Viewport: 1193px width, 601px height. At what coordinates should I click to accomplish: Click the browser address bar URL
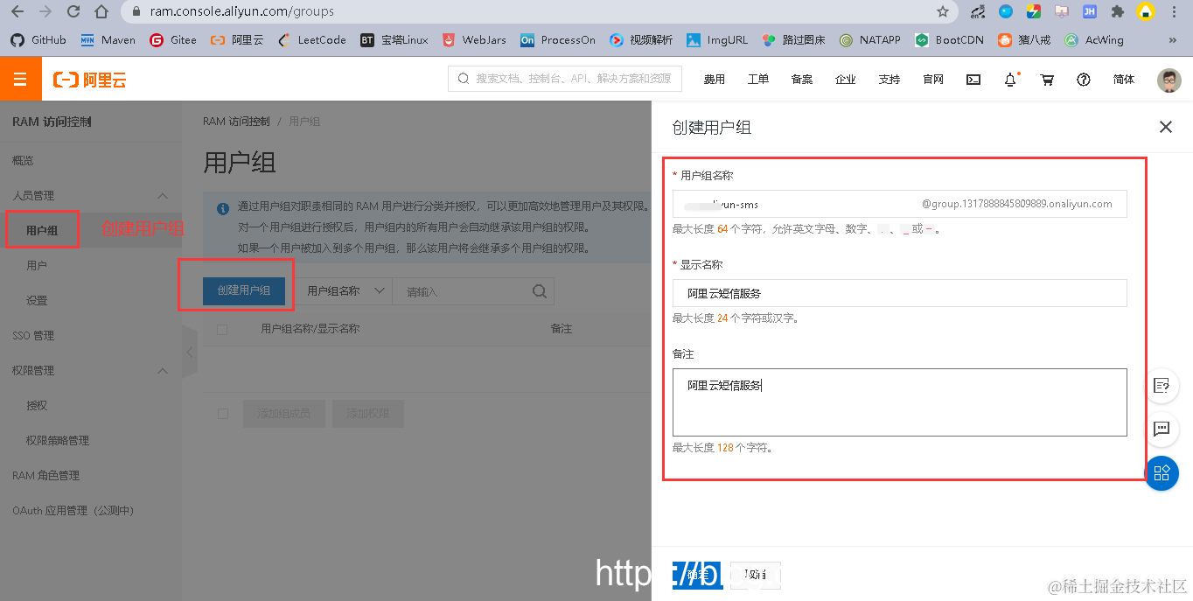click(x=242, y=12)
